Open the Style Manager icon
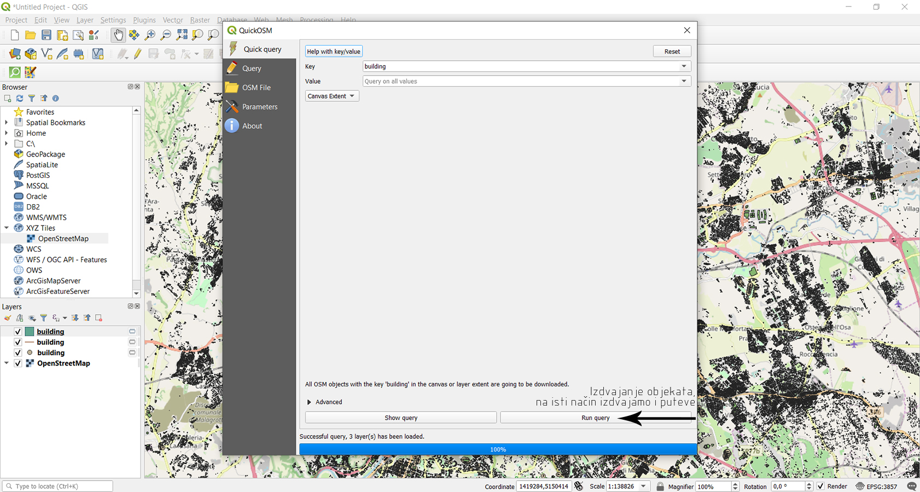This screenshot has width=920, height=492. 94,35
